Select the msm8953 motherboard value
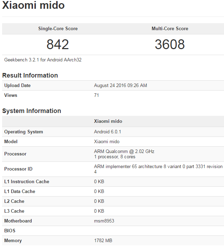224x246 pixels. [104, 221]
